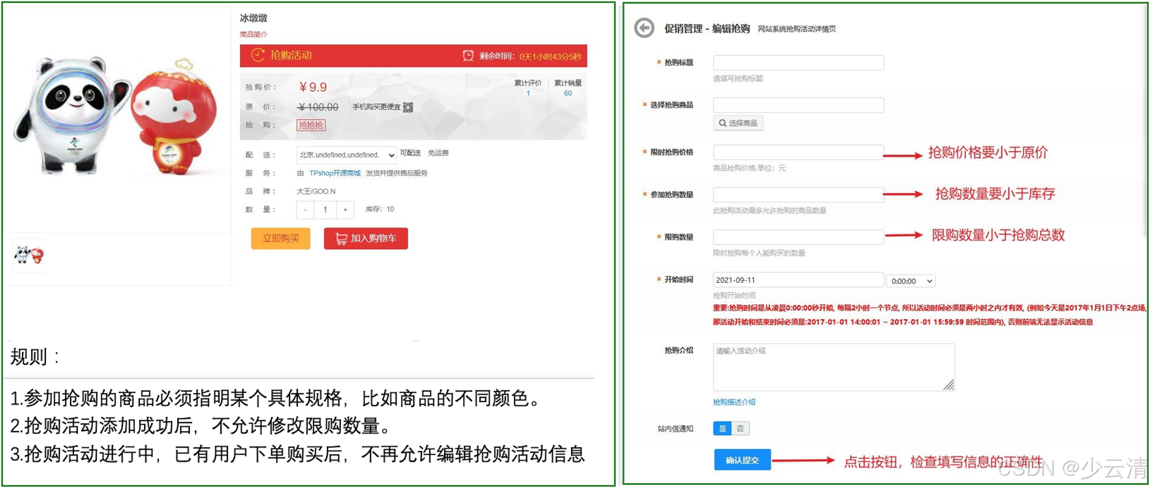The image size is (1150, 488).
Task: Open the TPshop开源商城 link
Action: 335,173
